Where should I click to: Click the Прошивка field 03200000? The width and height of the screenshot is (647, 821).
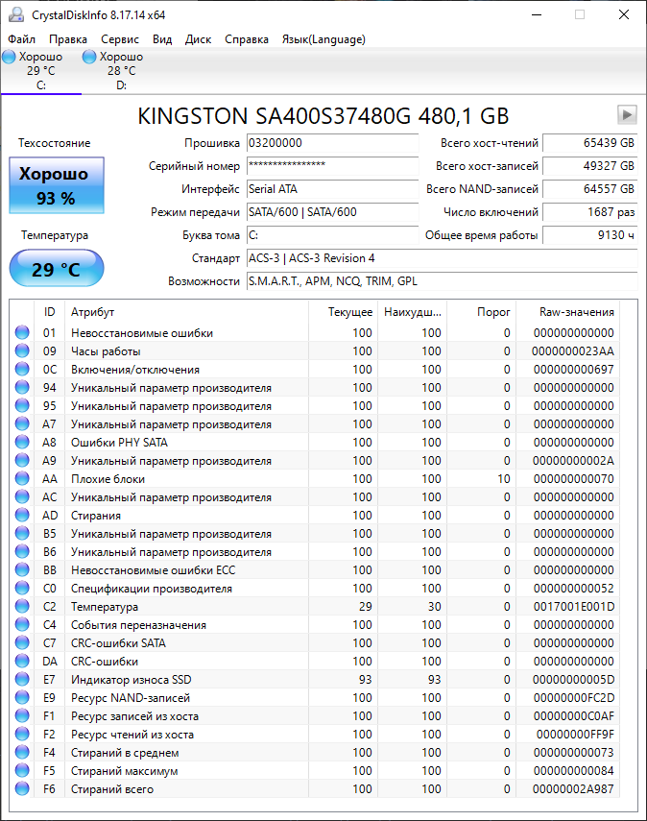[x=332, y=143]
